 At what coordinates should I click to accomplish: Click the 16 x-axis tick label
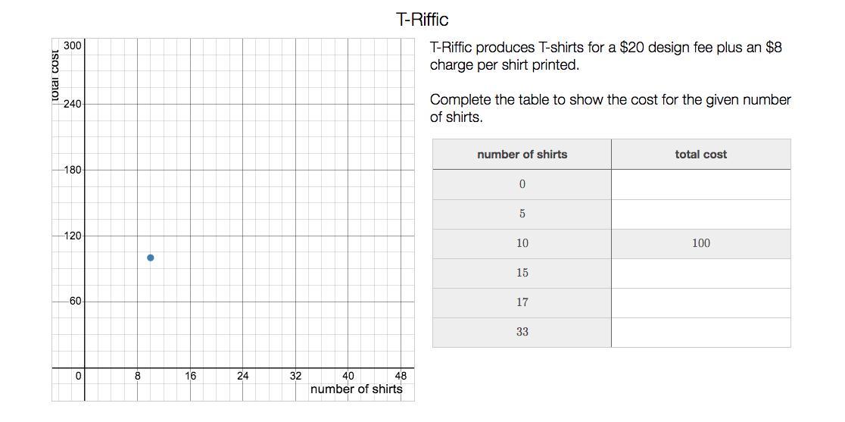190,377
